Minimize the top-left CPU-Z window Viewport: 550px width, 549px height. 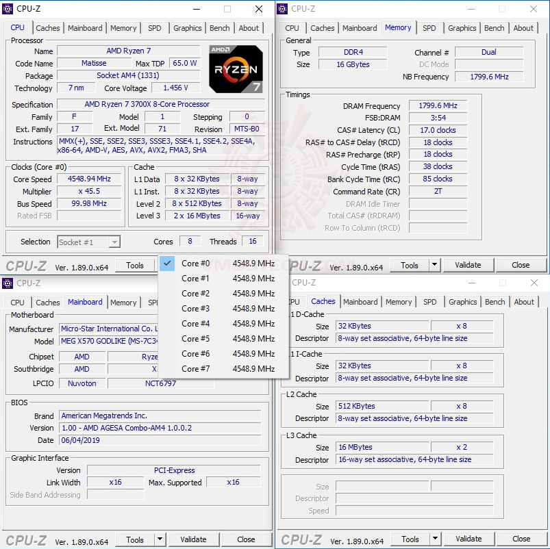197,9
